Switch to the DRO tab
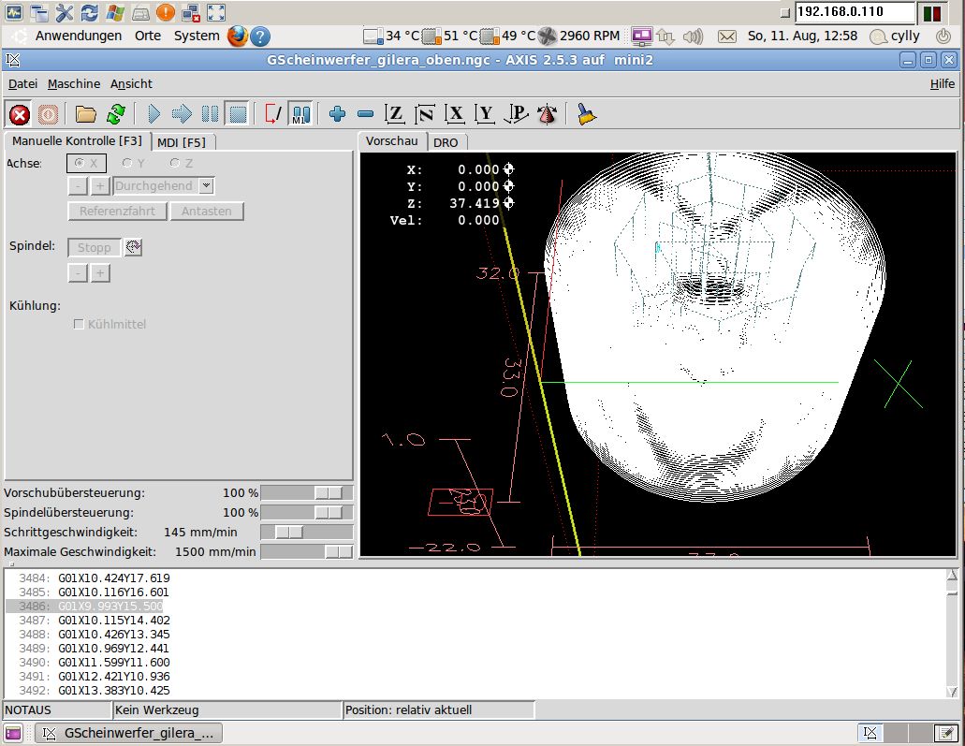The image size is (965, 746). tap(446, 142)
